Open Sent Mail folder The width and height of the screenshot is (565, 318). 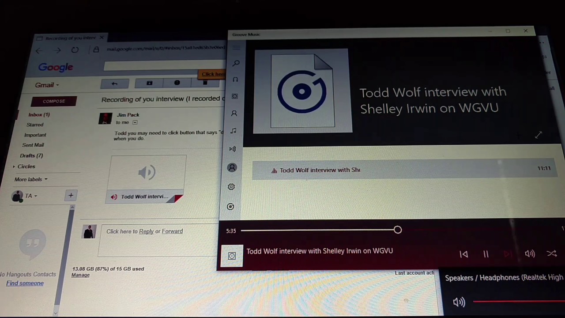point(33,145)
